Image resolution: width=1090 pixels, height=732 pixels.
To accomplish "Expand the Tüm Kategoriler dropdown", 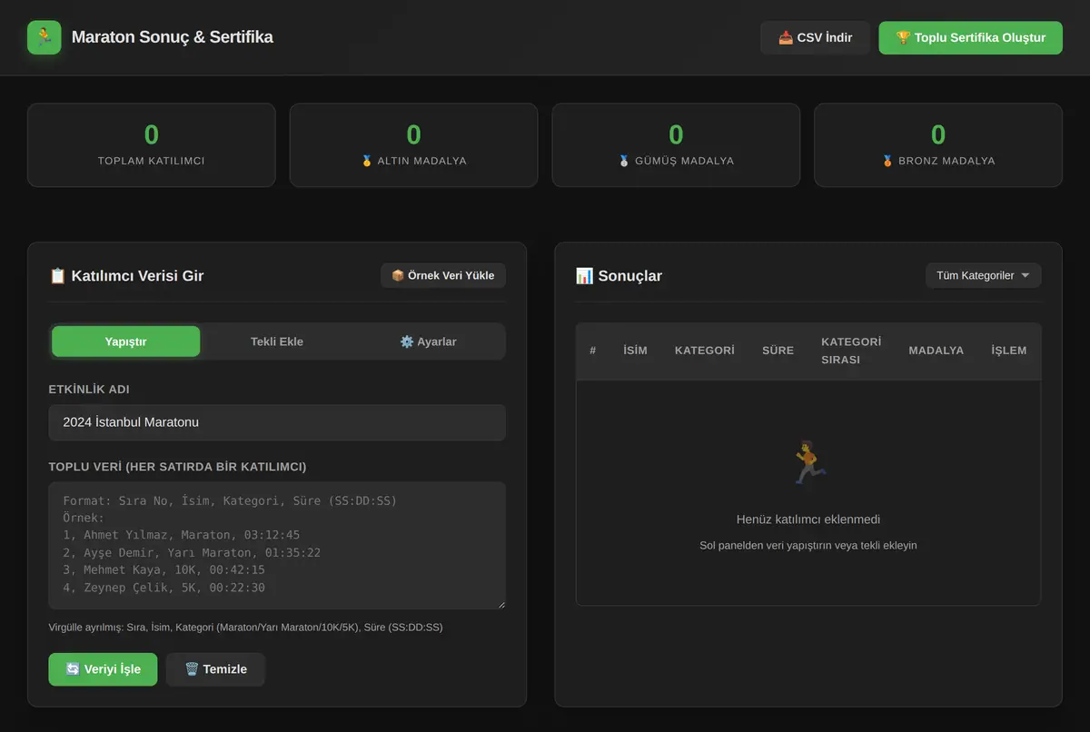I will coord(983,275).
